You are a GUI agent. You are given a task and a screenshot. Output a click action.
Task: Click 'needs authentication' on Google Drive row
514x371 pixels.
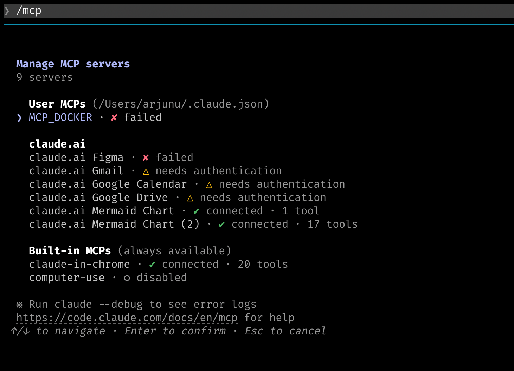(263, 197)
